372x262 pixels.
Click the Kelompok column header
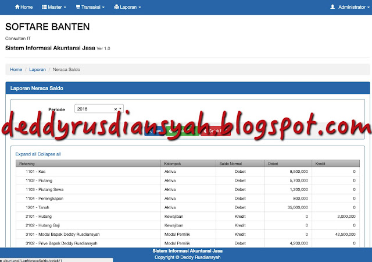[x=188, y=164]
